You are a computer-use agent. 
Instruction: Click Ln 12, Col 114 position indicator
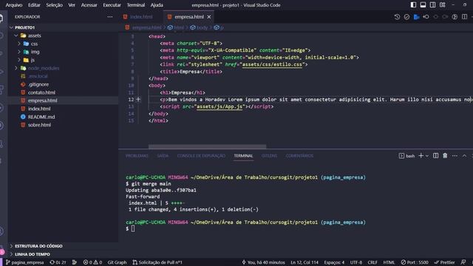pyautogui.click(x=304, y=262)
